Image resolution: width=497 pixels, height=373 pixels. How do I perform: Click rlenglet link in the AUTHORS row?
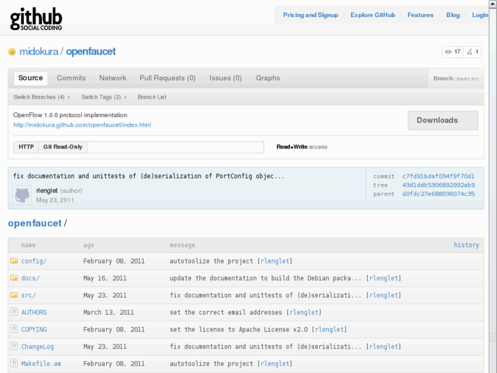[x=304, y=312]
